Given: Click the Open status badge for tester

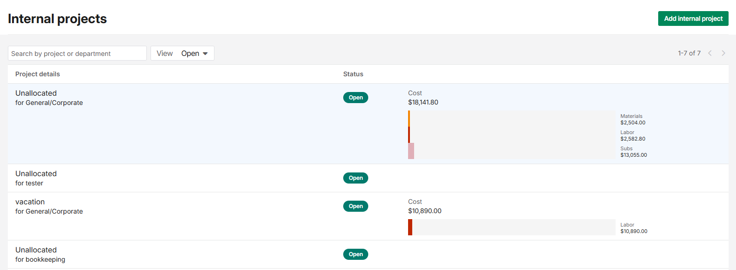Looking at the screenshot, I should [356, 178].
